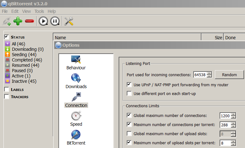
Task: Click the per-torrent upload slots field
Action: click(x=225, y=143)
